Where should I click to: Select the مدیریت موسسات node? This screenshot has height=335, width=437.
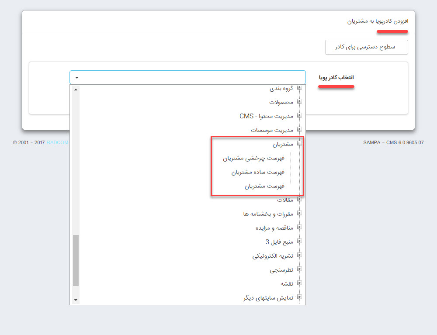275,129
